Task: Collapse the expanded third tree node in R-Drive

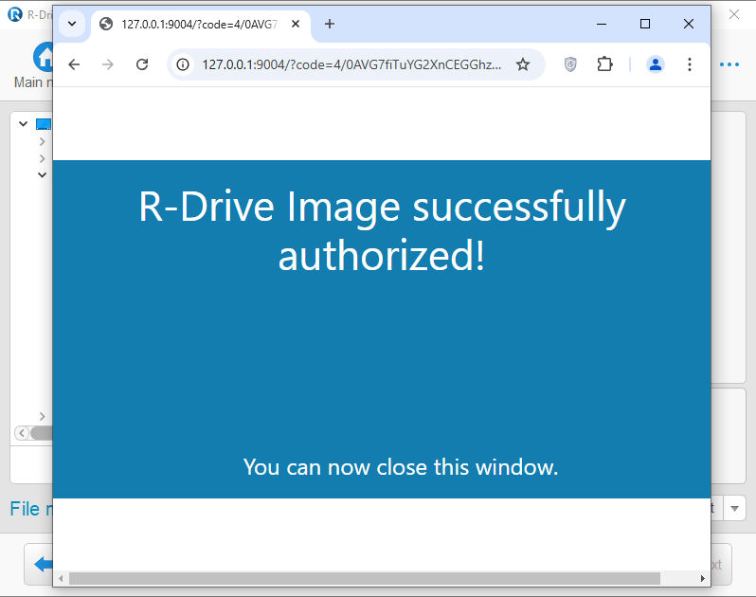Action: [x=42, y=174]
